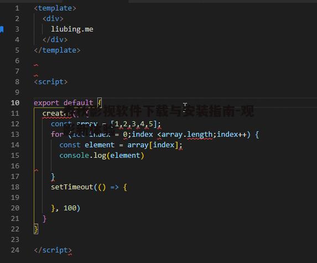Click line number 18 in the gutter
Screen dimensions: 317x263
coord(15,187)
